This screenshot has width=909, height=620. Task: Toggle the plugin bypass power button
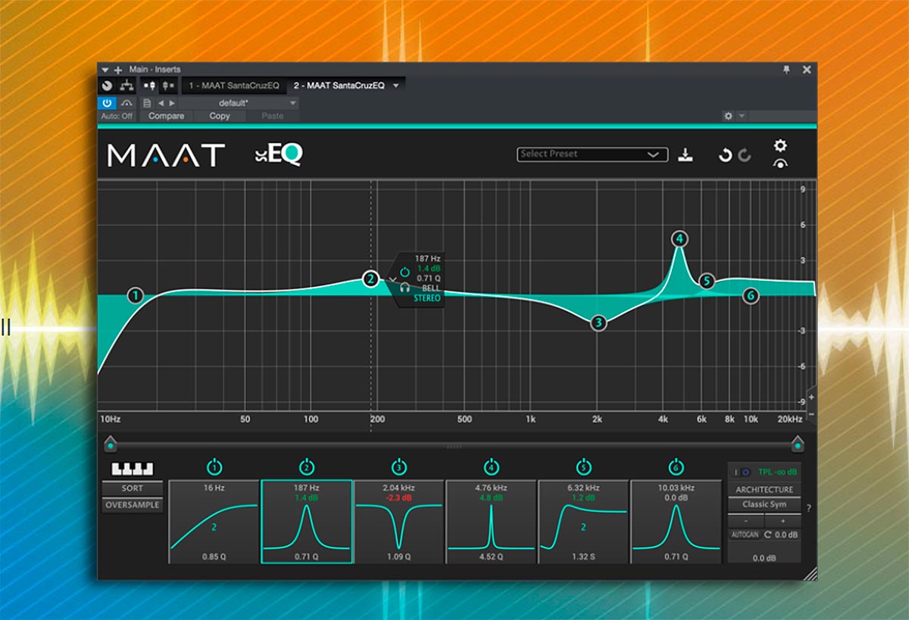(x=107, y=103)
